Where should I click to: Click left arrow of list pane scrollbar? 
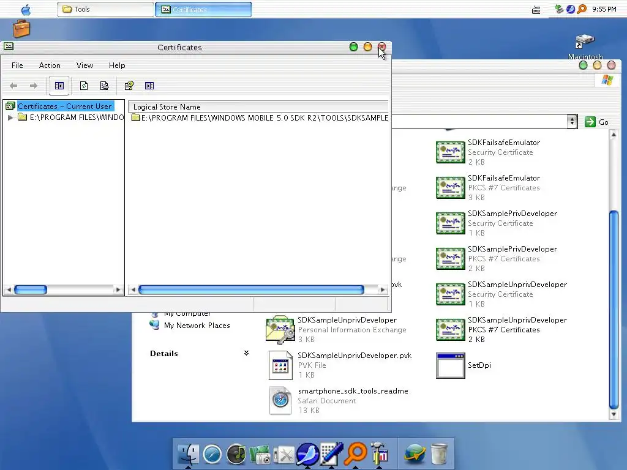click(x=133, y=289)
